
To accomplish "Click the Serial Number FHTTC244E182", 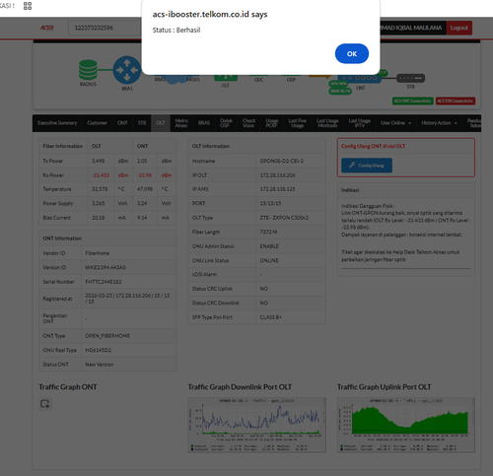I will [x=104, y=282].
